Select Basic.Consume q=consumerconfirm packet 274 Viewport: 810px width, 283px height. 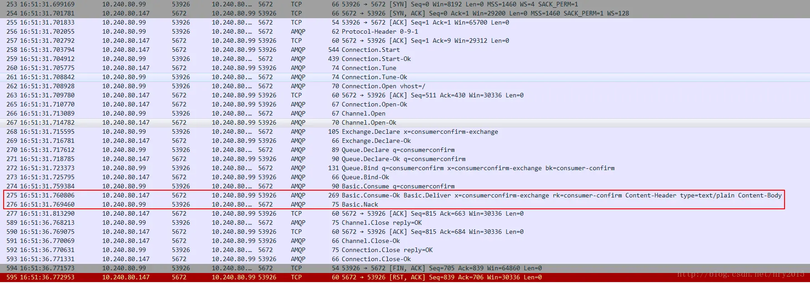tap(405, 186)
